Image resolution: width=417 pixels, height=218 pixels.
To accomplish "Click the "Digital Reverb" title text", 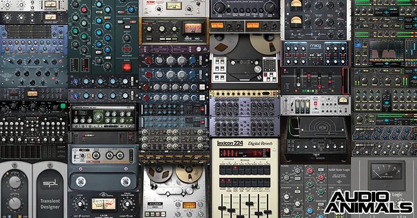I will coord(260,144).
